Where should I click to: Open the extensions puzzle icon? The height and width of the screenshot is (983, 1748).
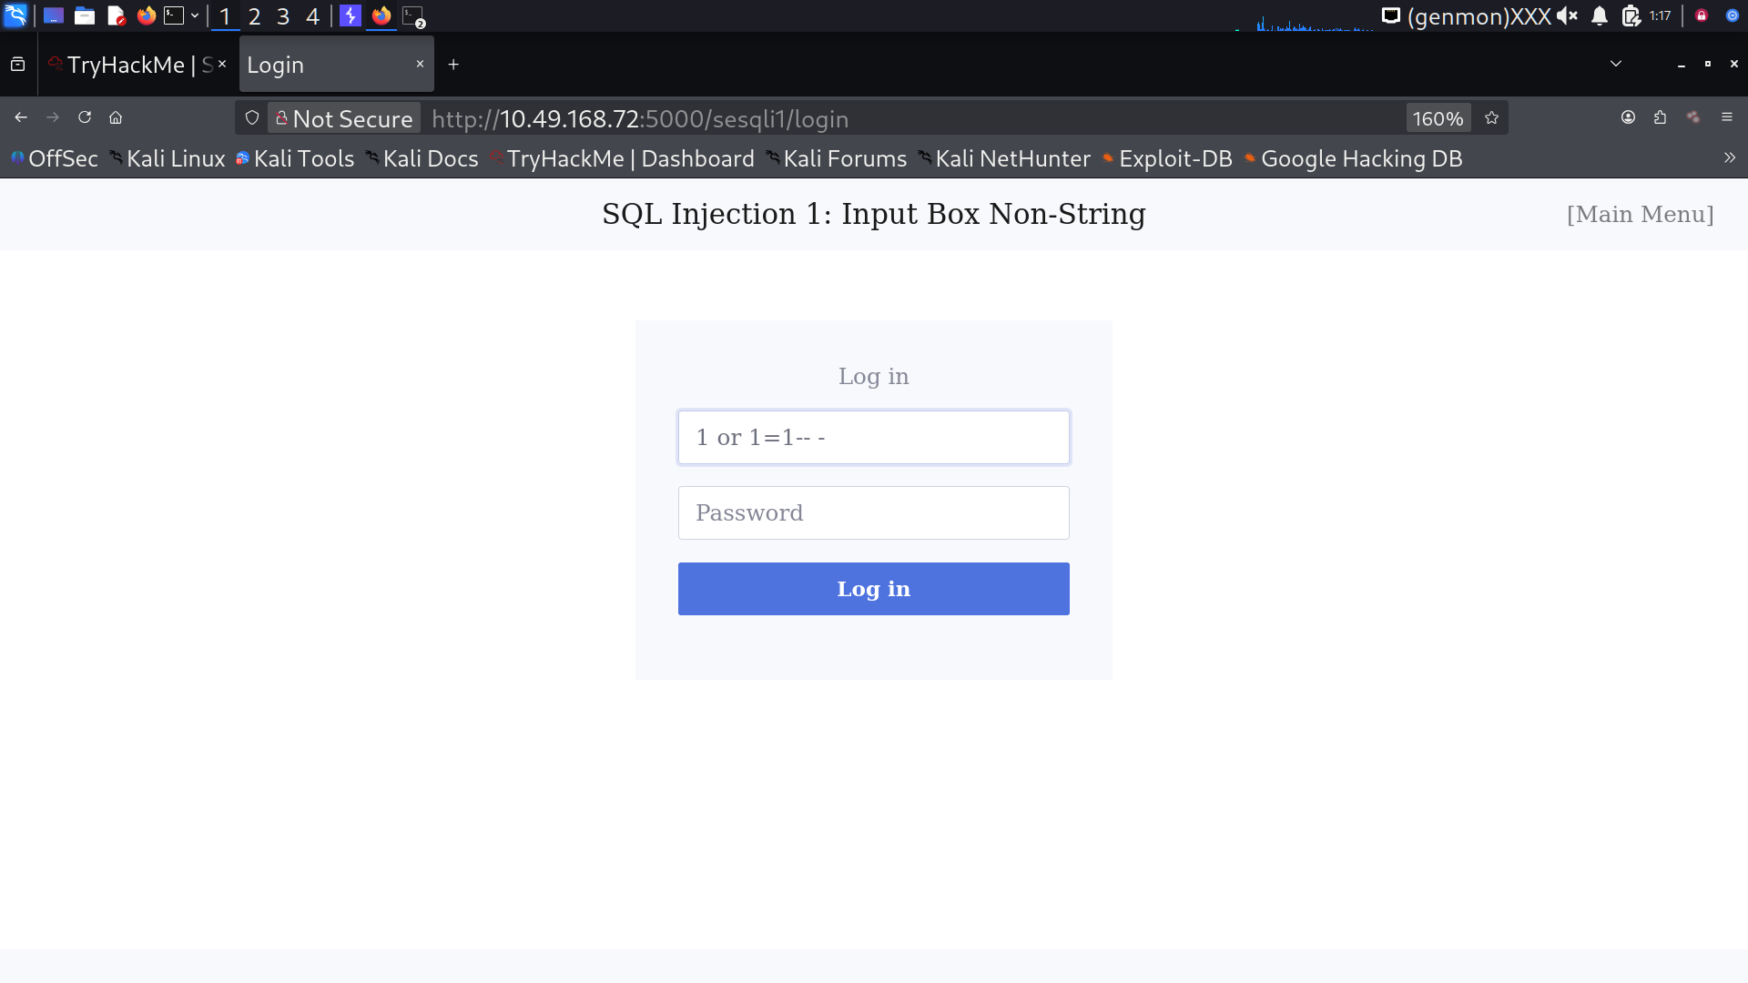tap(1660, 117)
